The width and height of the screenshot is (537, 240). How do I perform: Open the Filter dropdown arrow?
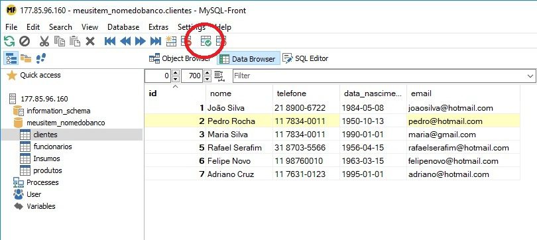(530, 76)
